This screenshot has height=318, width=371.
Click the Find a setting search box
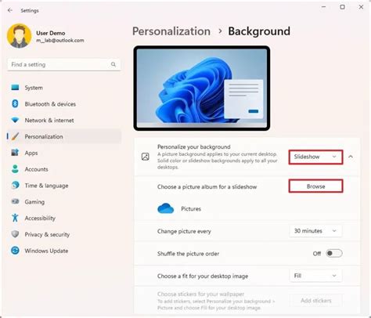coord(64,64)
